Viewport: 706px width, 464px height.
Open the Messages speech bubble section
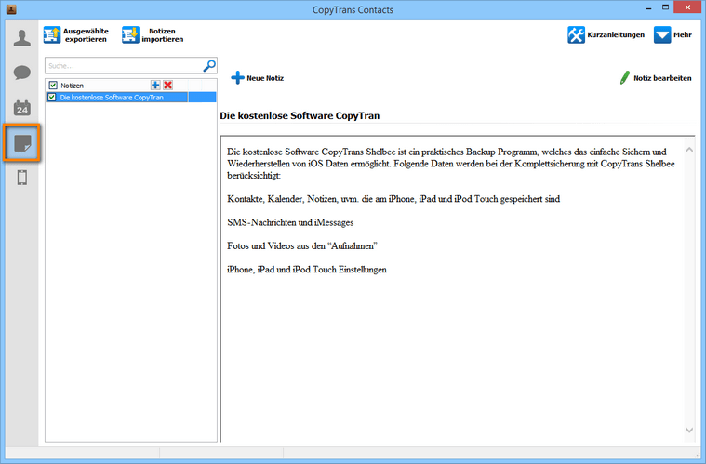(22, 73)
